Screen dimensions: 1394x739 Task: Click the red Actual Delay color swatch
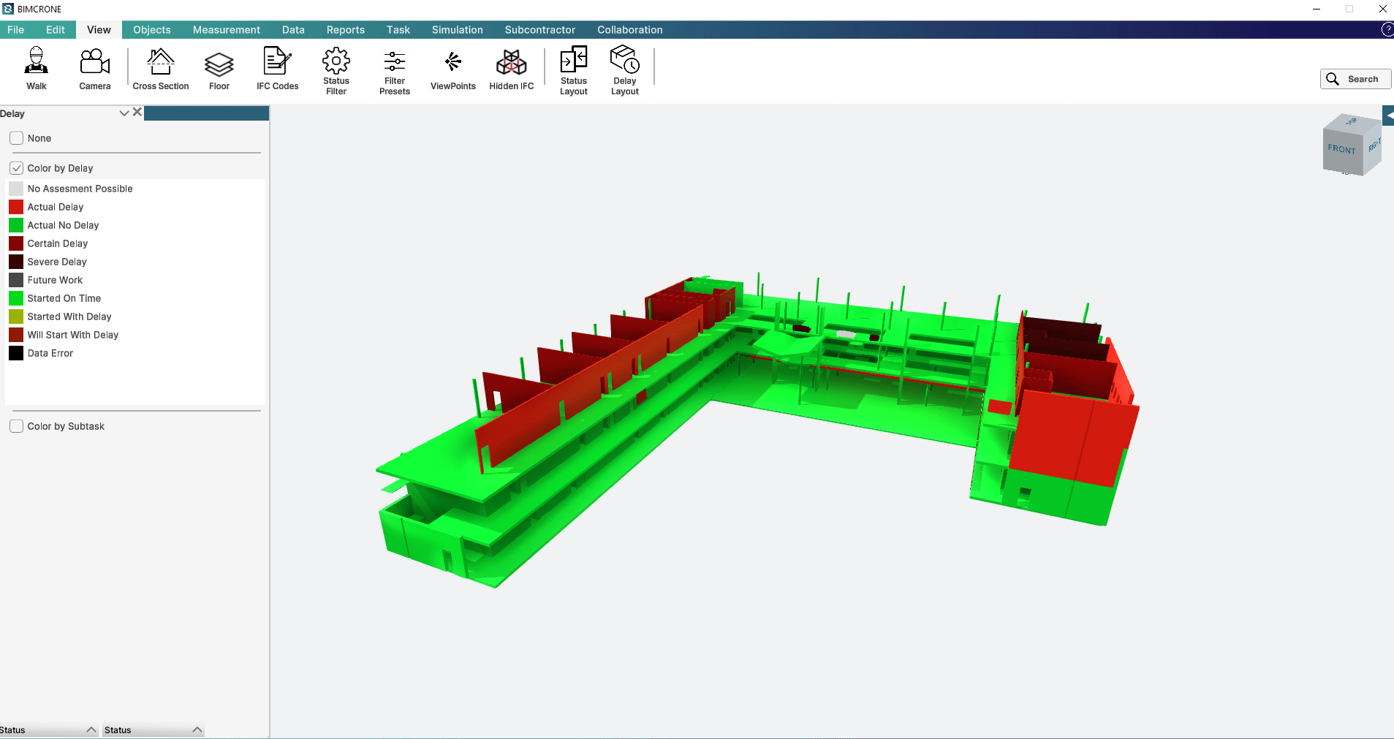16,207
